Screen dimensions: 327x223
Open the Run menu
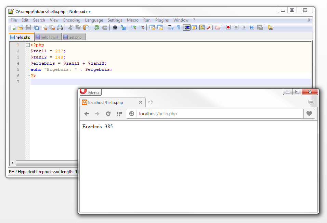[x=147, y=20]
